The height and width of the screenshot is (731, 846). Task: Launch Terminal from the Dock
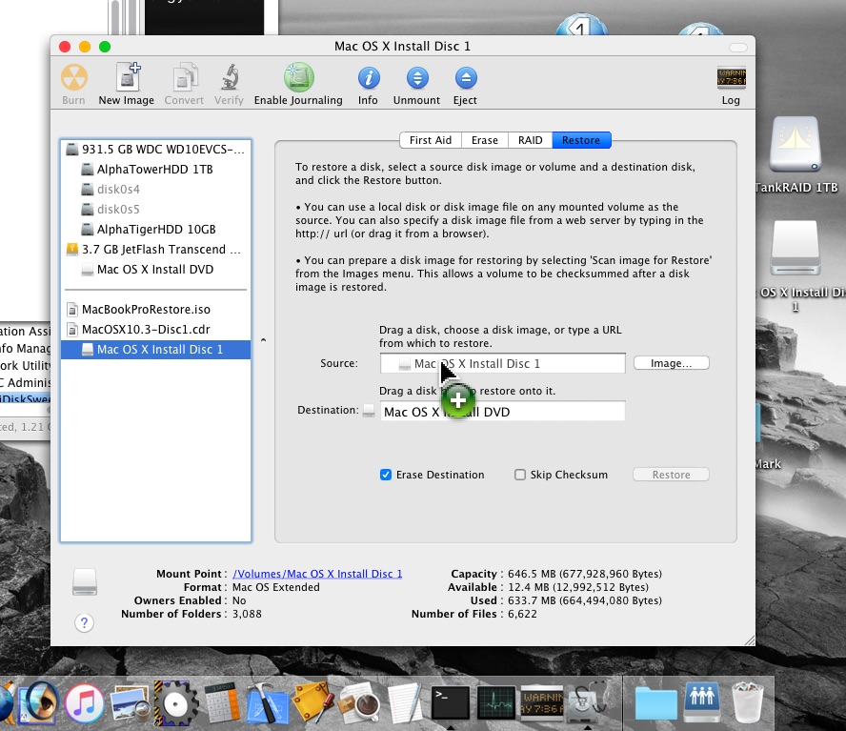tap(451, 702)
